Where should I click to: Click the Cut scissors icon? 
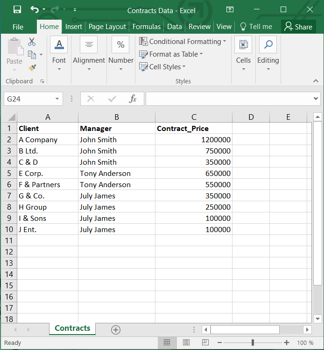click(x=32, y=42)
